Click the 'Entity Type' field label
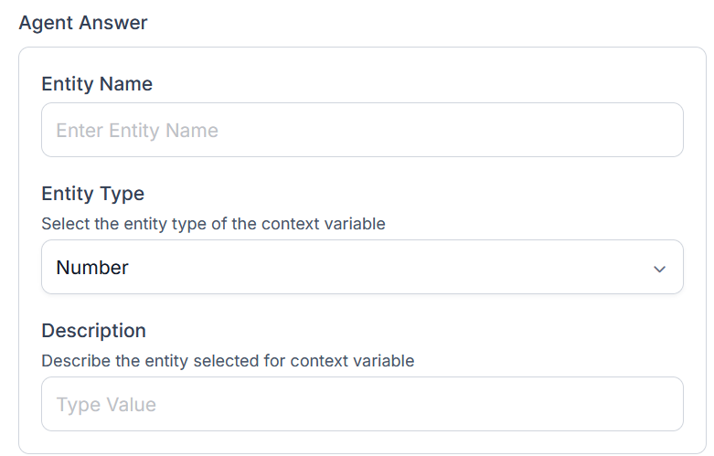The image size is (714, 456). click(93, 194)
